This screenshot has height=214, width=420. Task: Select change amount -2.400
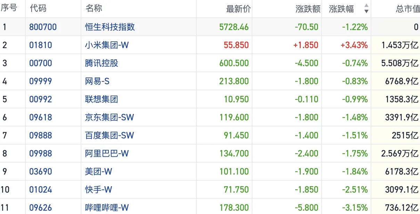(x=307, y=154)
